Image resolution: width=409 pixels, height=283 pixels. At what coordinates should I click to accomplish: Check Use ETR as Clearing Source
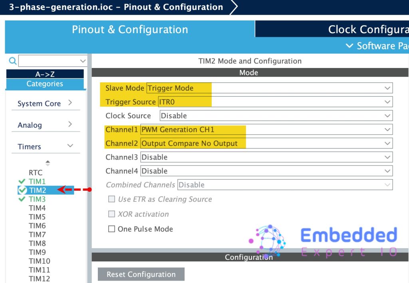112,199
